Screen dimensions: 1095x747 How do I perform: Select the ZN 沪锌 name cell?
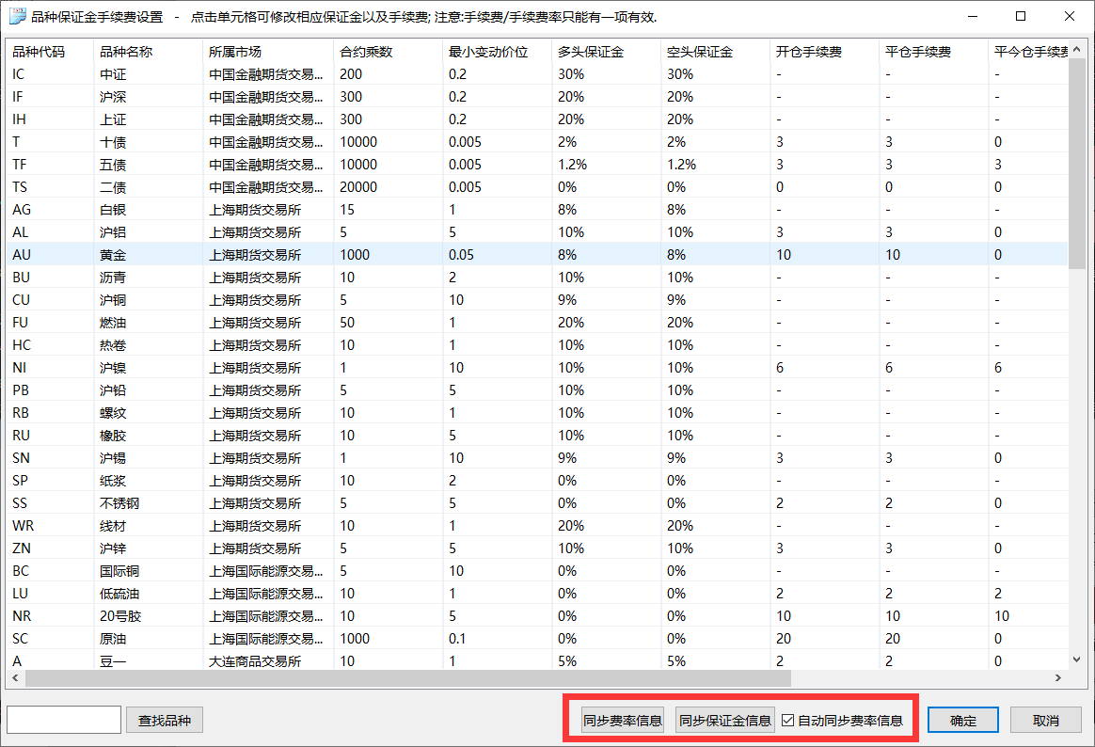coord(148,548)
